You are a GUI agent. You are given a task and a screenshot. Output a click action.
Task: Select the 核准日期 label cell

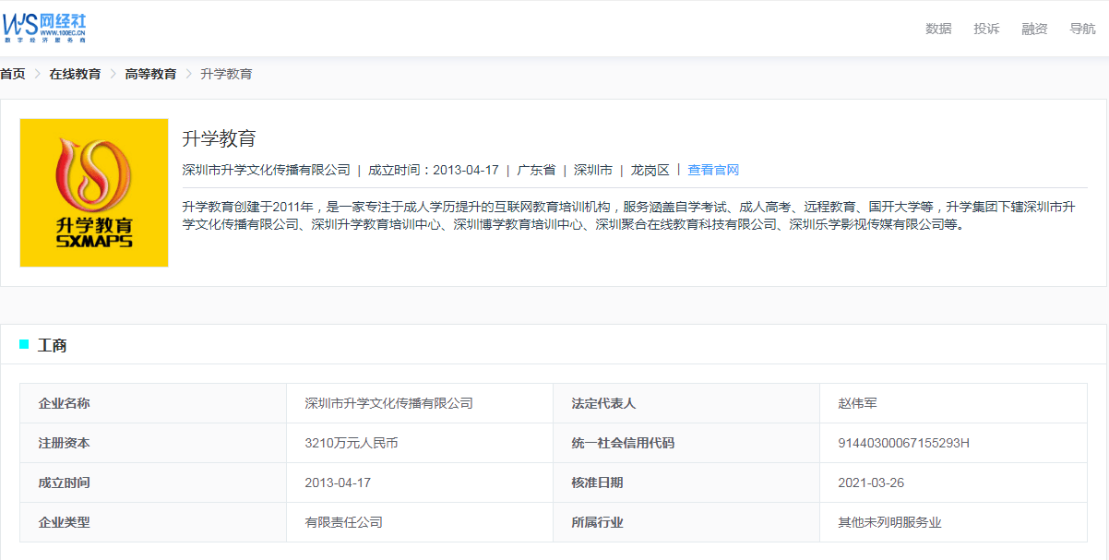tap(686, 483)
